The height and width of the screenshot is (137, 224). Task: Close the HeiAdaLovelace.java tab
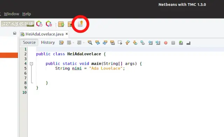tap(66, 34)
